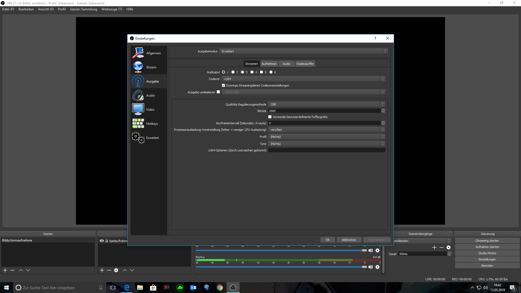This screenshot has height=293, width=521.
Task: Toggle Erzwinge Streamingdienst-Codierereinstellungen checkbox
Action: click(x=224, y=85)
